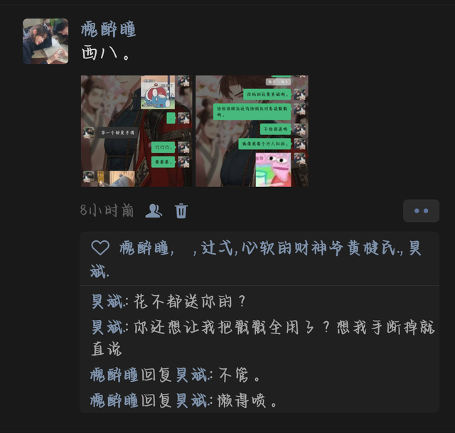
Task: Click the post text 西八。
Action: click(105, 53)
